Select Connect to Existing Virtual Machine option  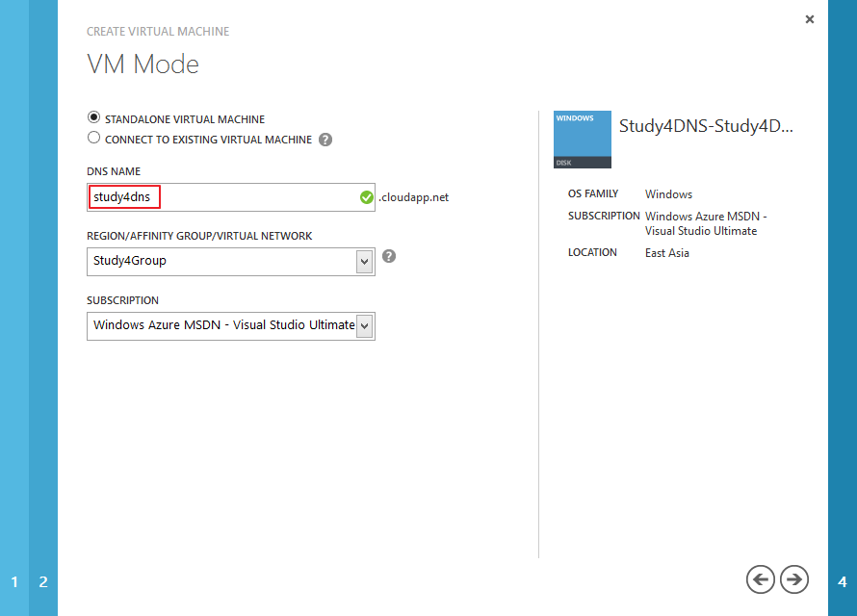(94, 138)
